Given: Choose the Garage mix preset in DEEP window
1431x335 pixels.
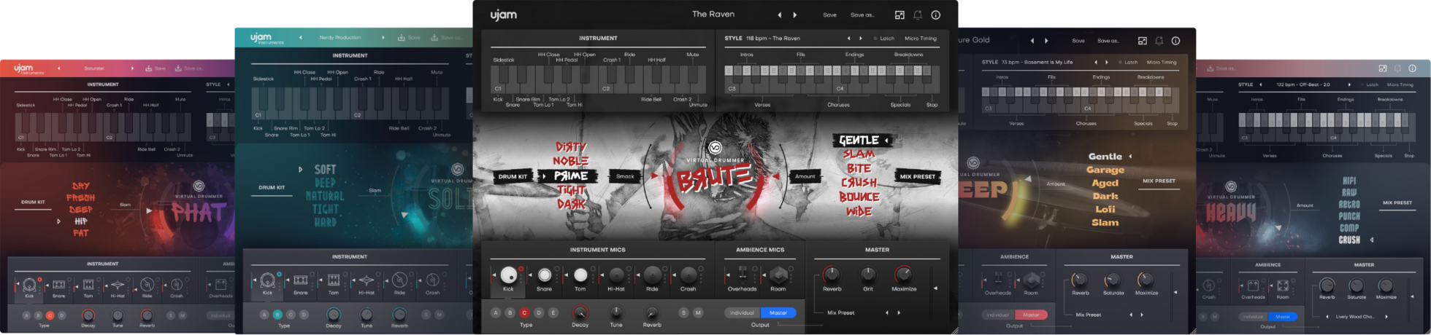Looking at the screenshot, I should (x=1105, y=170).
